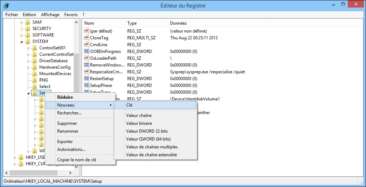Click the CurrentControlSet folder icon

(35, 54)
